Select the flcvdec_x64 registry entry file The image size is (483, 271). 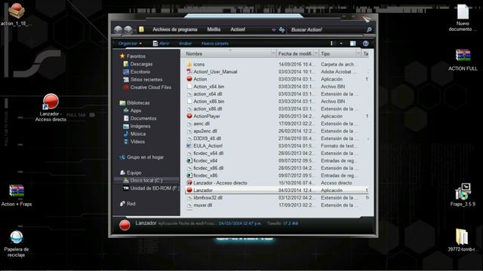[x=202, y=160]
